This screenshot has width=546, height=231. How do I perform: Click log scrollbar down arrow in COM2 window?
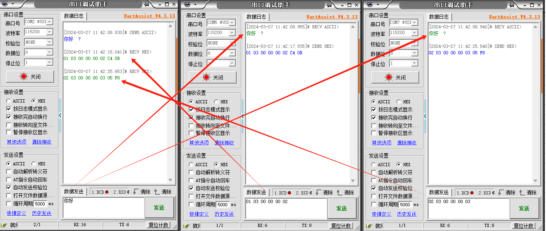coord(171,180)
